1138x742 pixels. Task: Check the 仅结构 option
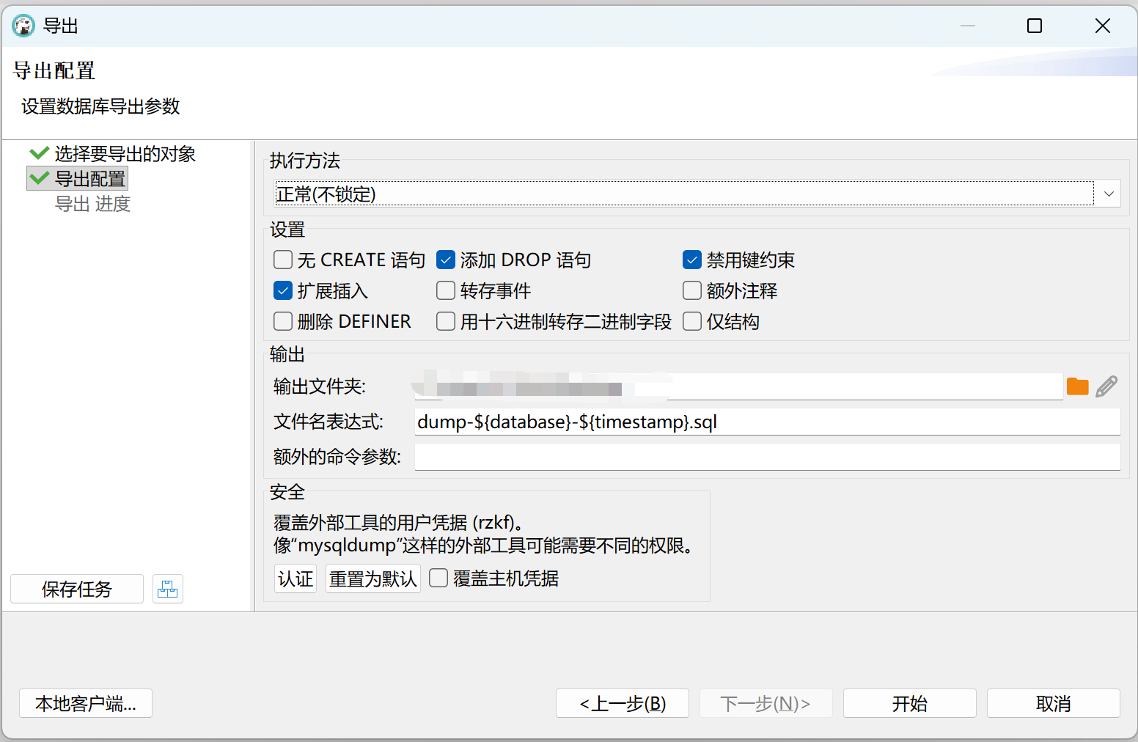[x=692, y=321]
